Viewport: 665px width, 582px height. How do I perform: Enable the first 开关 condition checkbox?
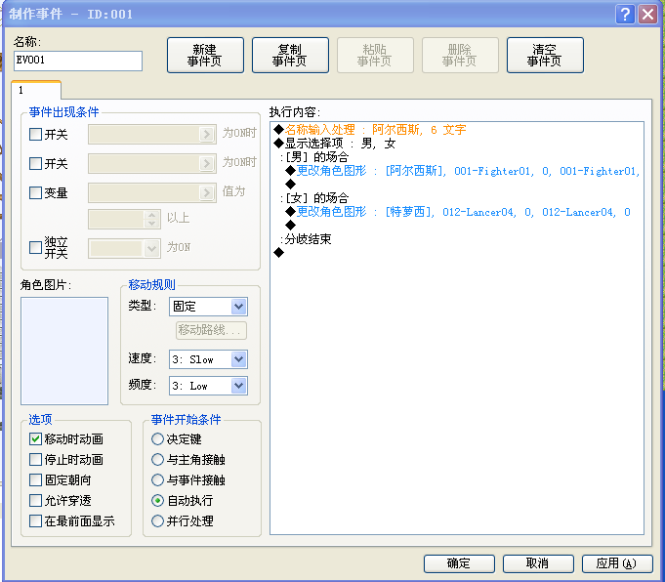(x=35, y=135)
